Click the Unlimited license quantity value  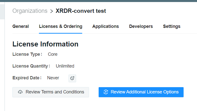point(65,66)
